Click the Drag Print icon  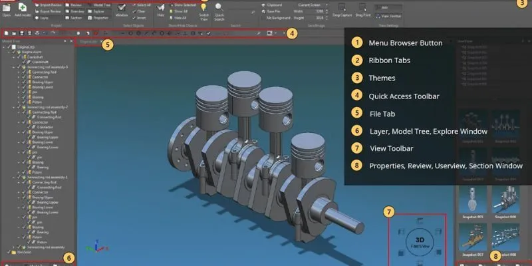click(364, 8)
